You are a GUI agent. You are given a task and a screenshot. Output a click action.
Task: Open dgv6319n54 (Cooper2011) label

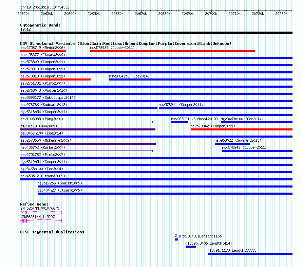coord(44,162)
